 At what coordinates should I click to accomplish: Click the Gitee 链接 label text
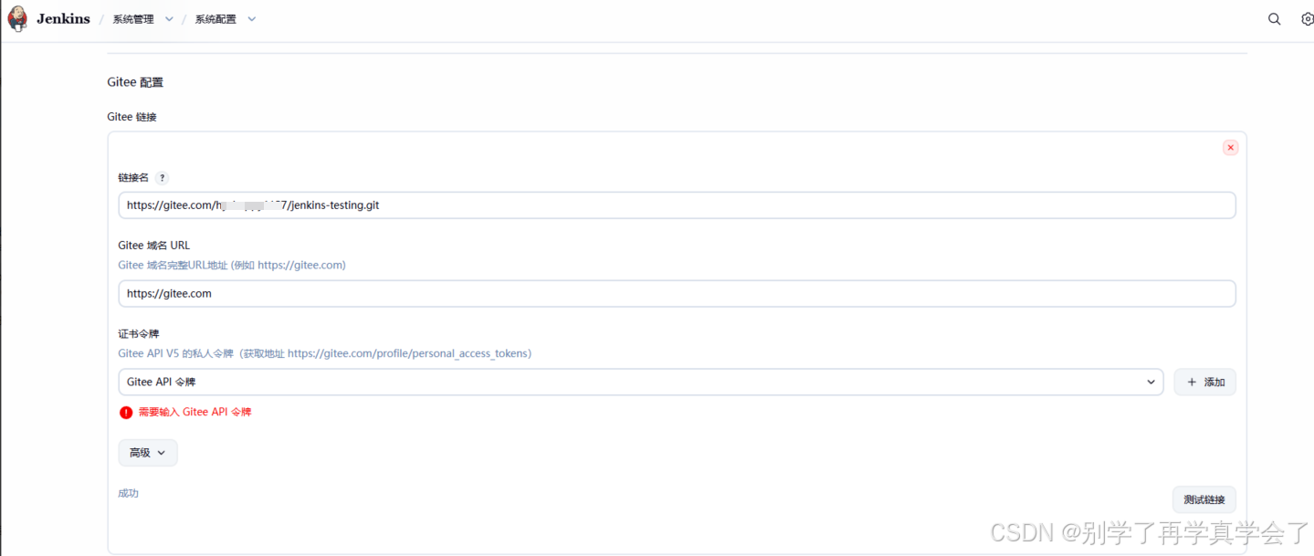click(132, 117)
